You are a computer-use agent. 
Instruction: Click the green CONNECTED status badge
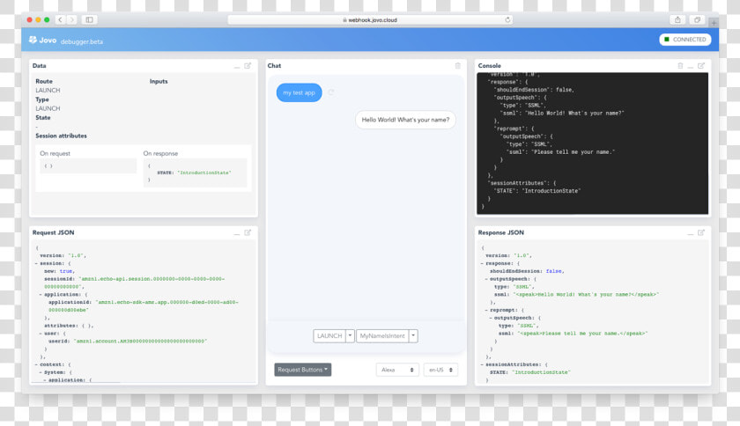click(x=685, y=39)
